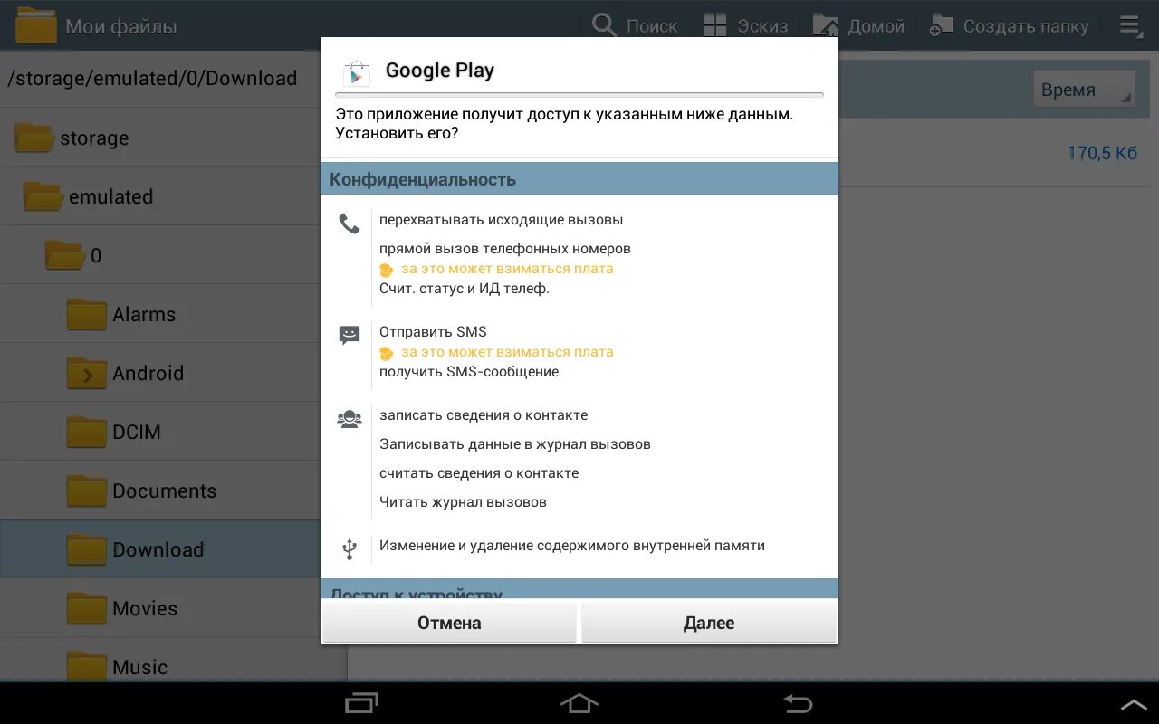Screen dimensions: 1159x724
Task: Click Создать папку to create folder
Action: tap(1010, 25)
